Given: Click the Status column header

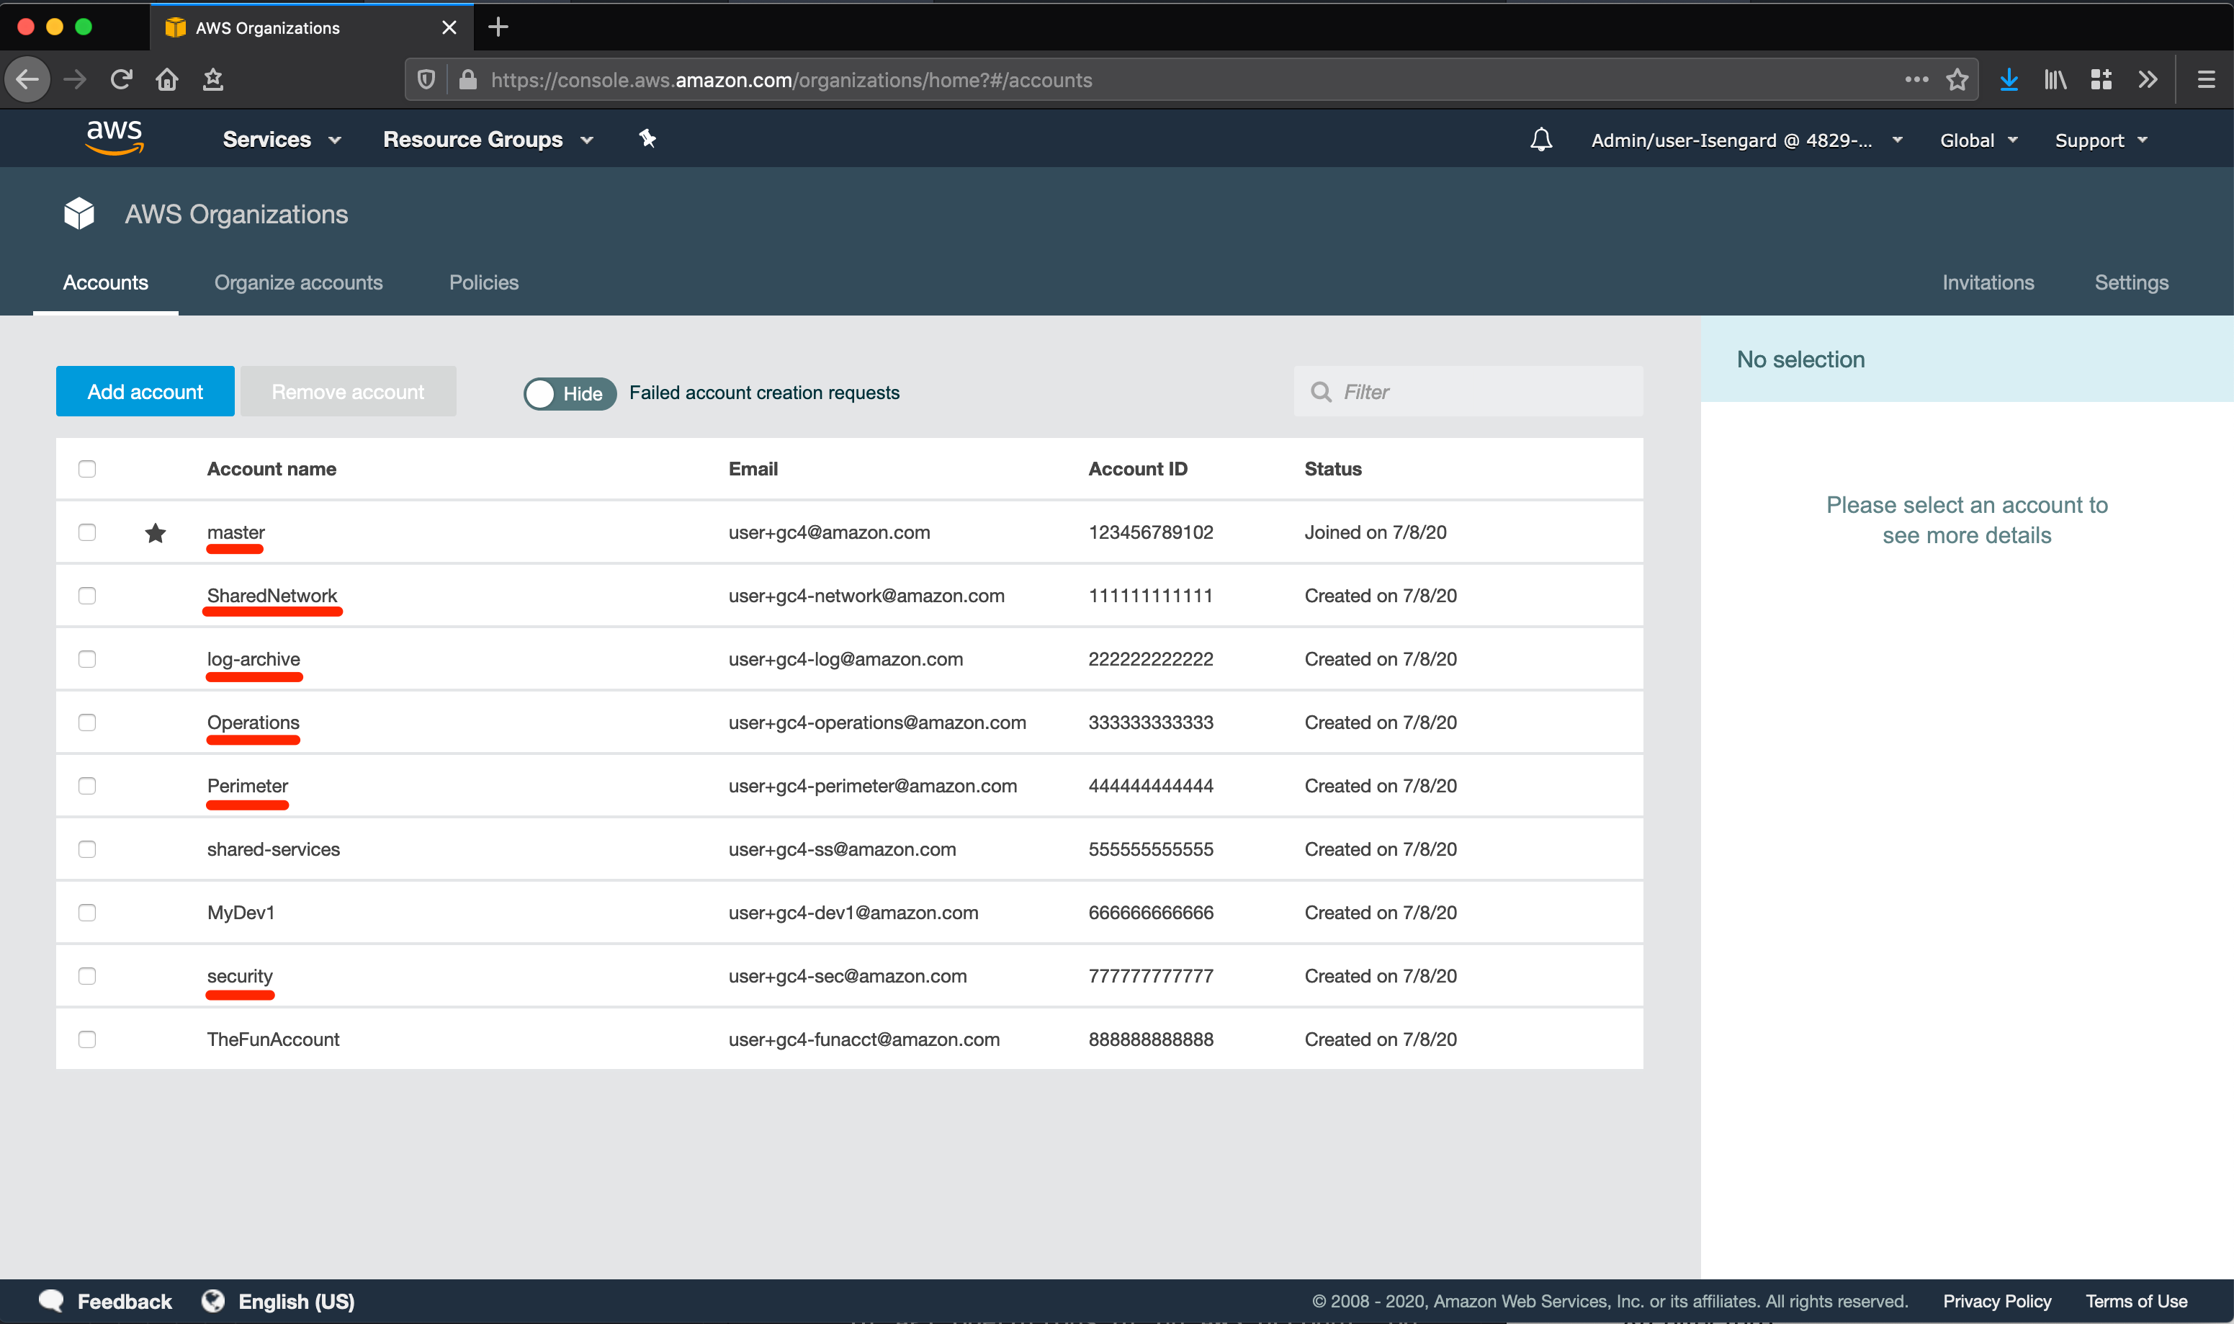Looking at the screenshot, I should pos(1332,468).
